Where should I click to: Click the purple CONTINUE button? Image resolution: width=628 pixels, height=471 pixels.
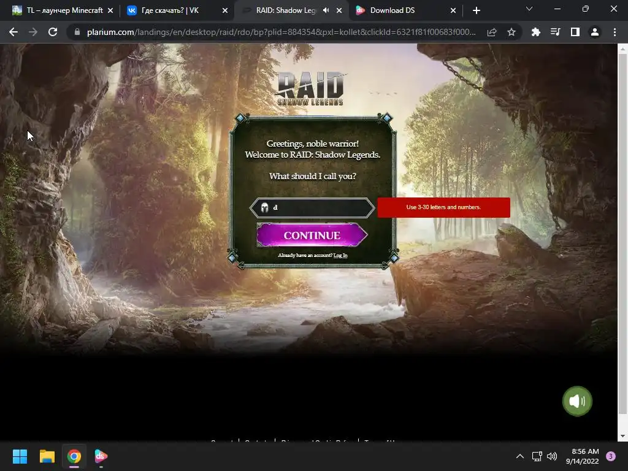click(312, 235)
